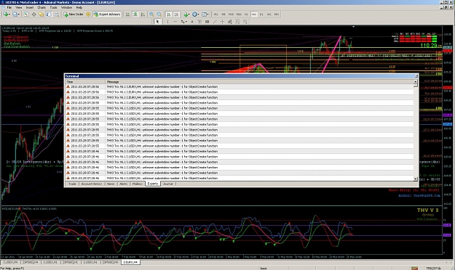Open the New Chart dropdown arrow
This screenshot has width=455, height=270.
[x=9, y=15]
